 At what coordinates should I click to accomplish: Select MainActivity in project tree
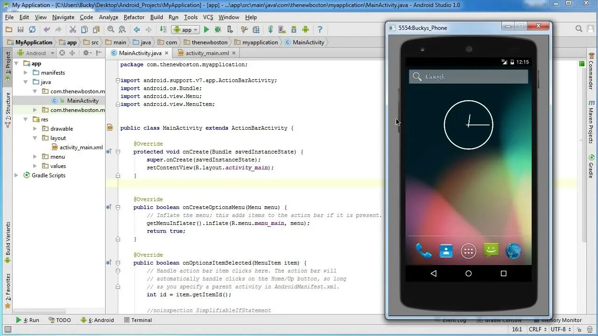[83, 101]
